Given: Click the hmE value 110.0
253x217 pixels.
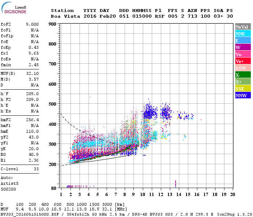Looking at the screenshot, I should 32,131.
